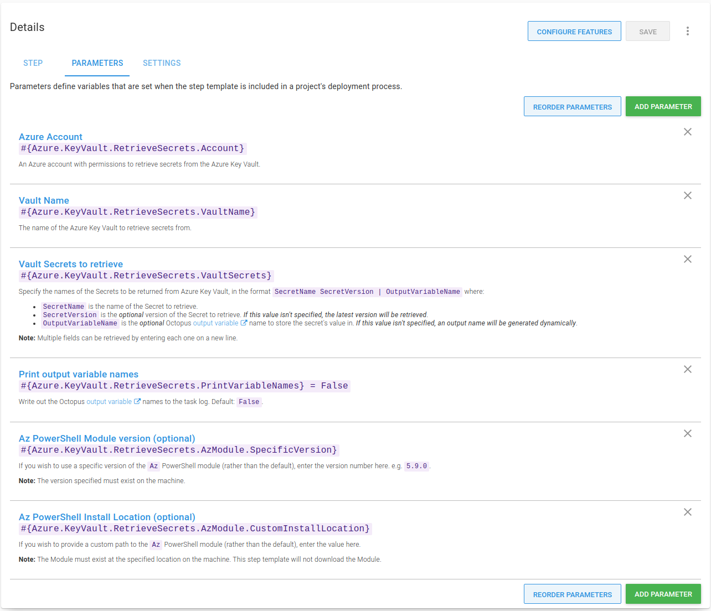Follow output variable link in Vault Secrets description
The width and height of the screenshot is (711, 611).
(215, 323)
